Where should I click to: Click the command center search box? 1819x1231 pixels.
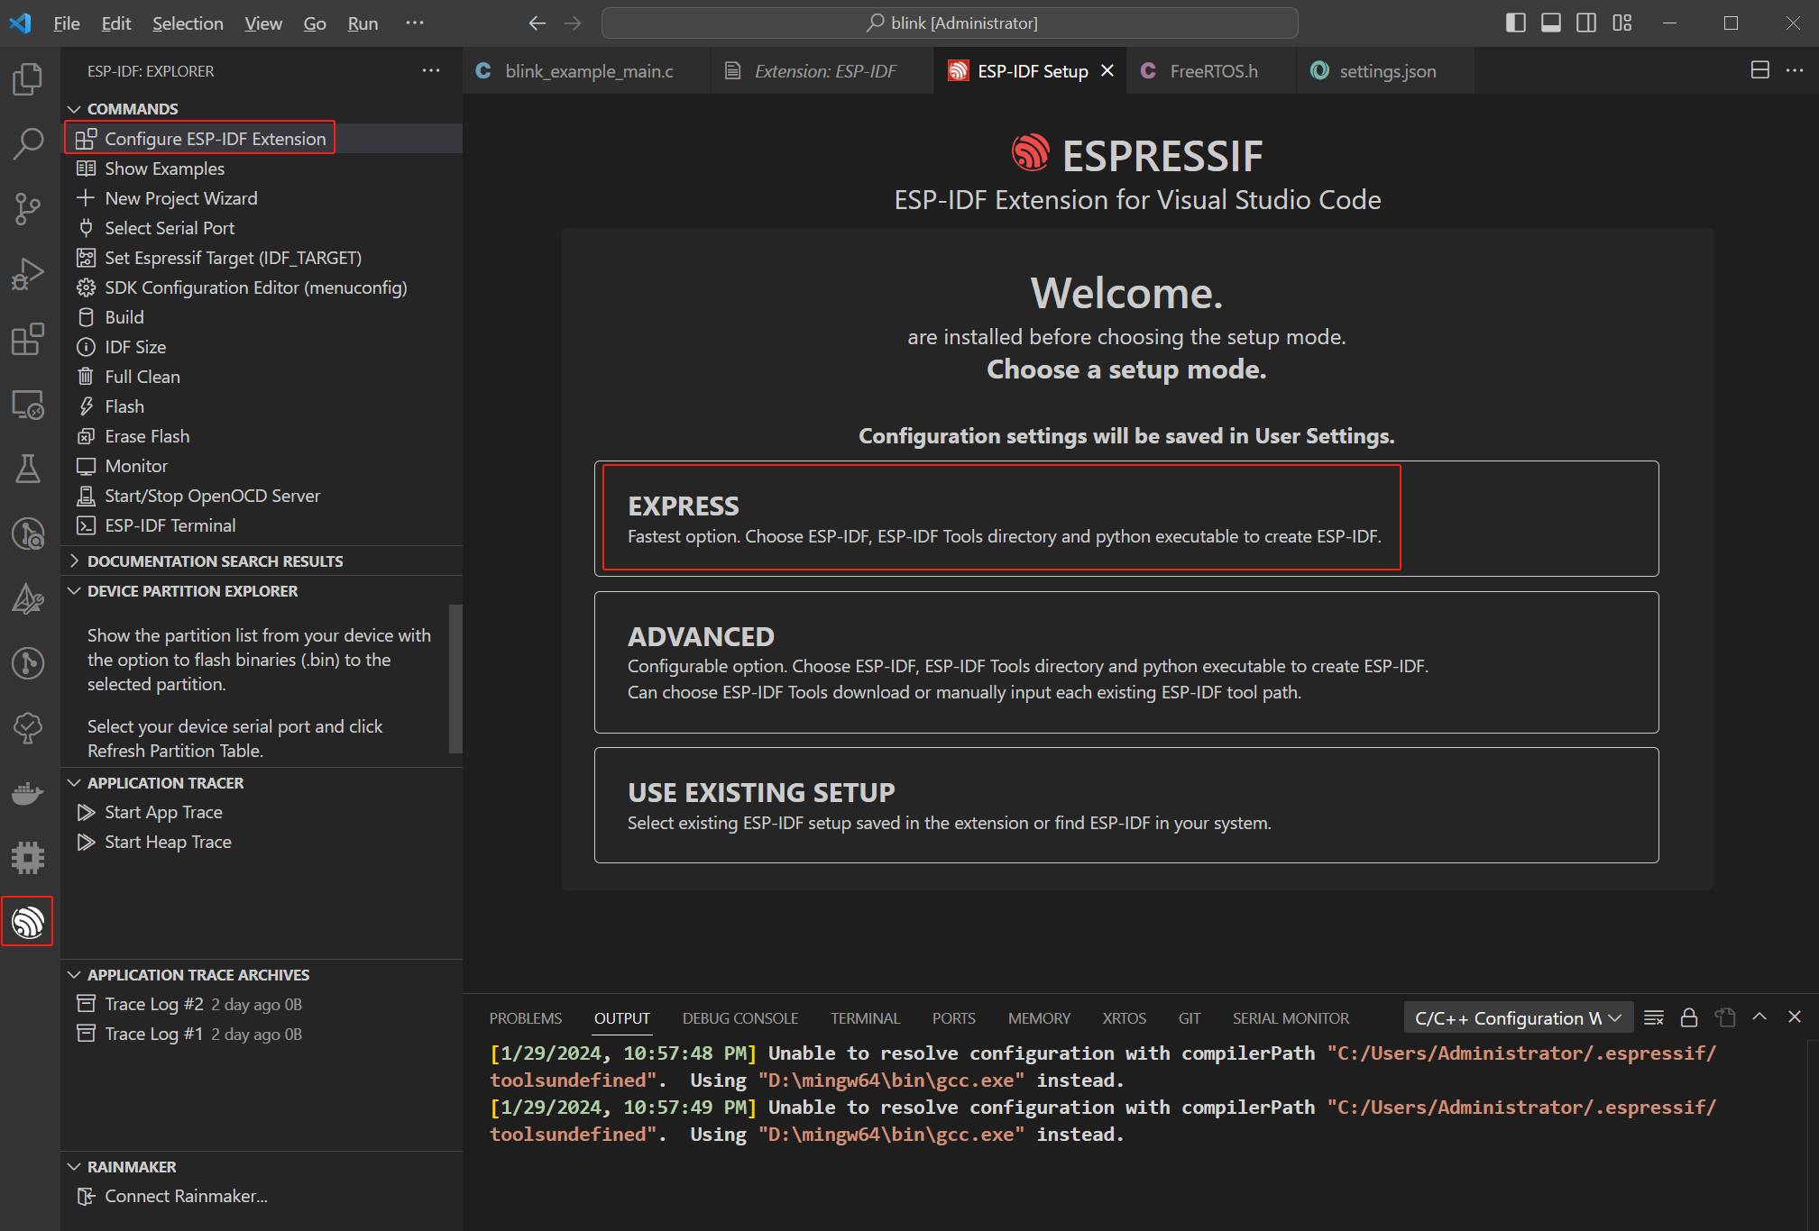[x=950, y=23]
